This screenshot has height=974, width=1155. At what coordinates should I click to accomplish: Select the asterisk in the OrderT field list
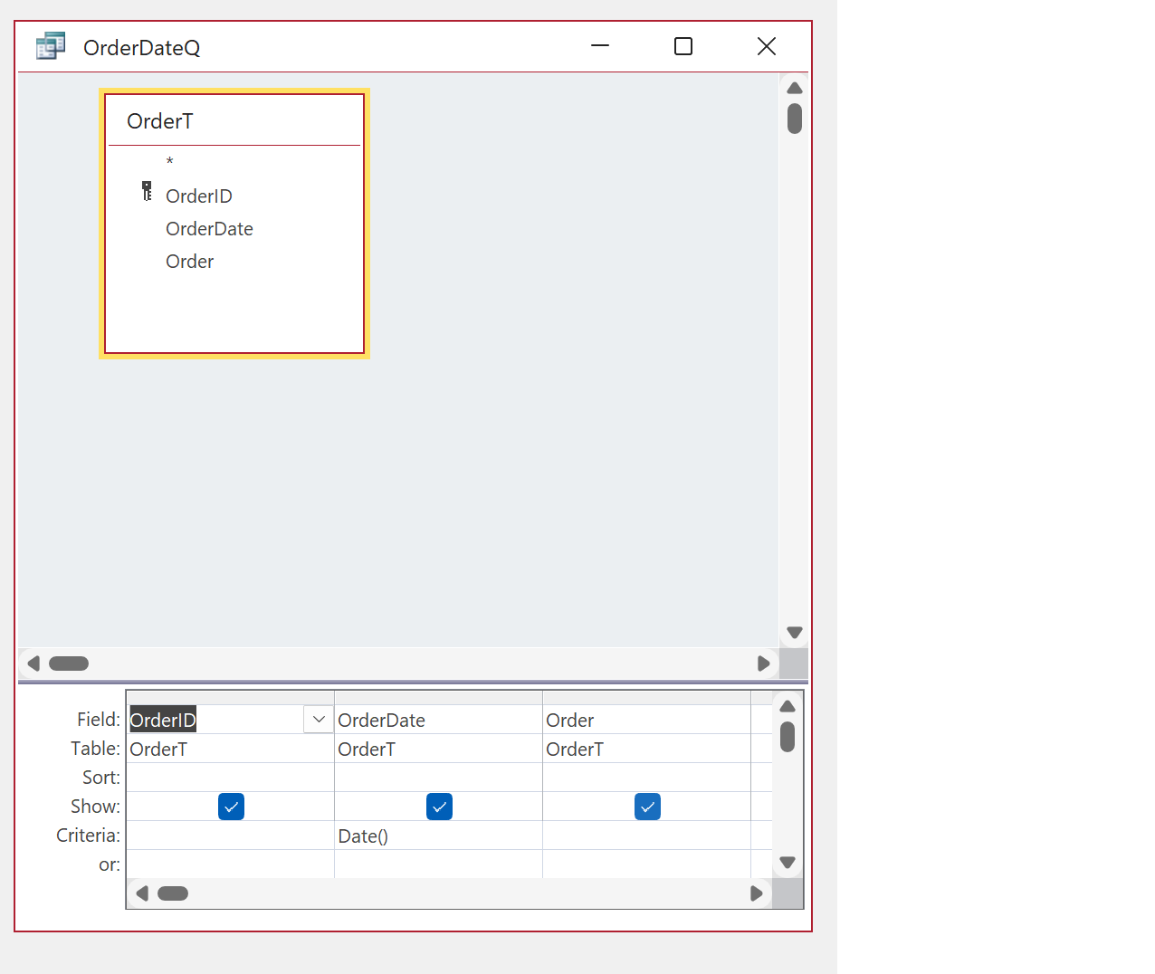click(169, 161)
